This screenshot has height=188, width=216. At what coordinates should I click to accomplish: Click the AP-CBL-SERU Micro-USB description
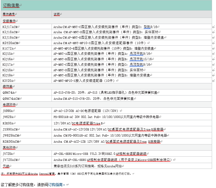coord(100,153)
